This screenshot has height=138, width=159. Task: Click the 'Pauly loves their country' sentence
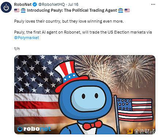tap(69, 21)
